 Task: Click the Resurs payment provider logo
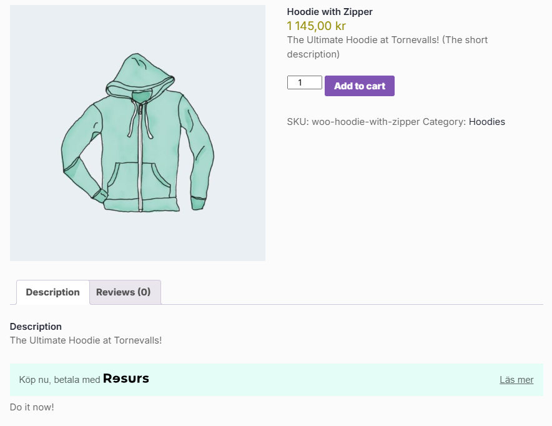[x=126, y=379]
